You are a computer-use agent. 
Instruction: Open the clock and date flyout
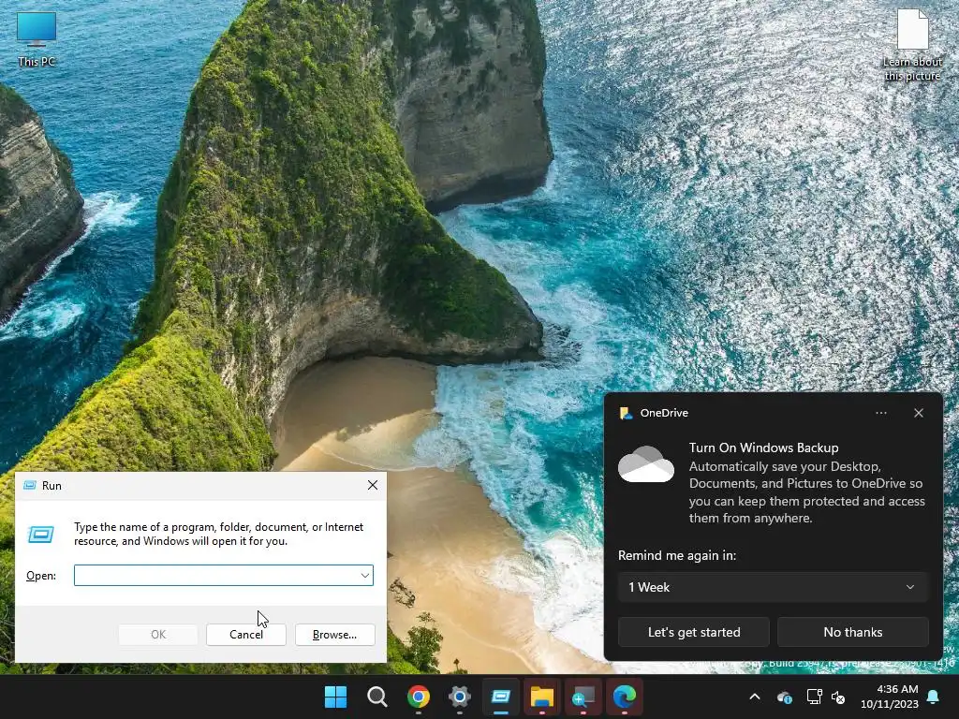[890, 697]
